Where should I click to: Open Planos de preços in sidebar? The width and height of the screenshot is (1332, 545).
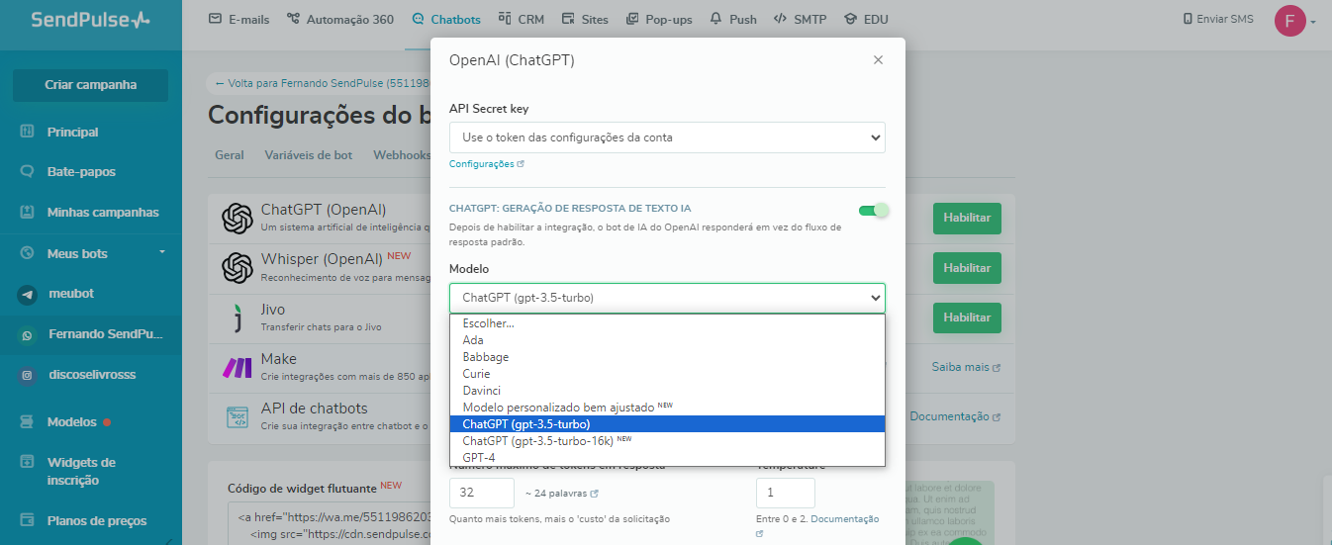pos(97,520)
